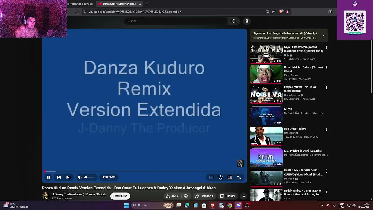Switch to the Frieren Cap 1 tab
Image resolution: width=373 pixels, height=210 pixels.
80,4
